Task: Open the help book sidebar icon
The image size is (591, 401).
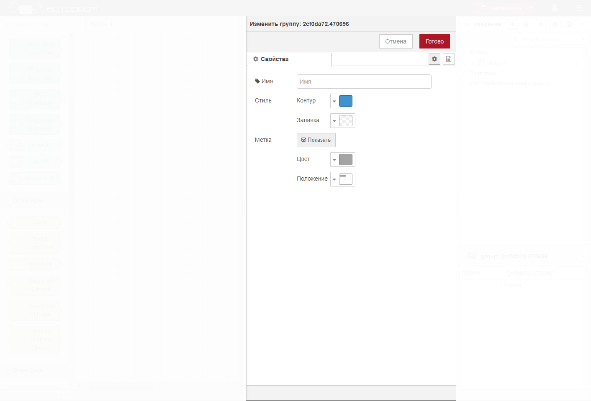Action: pyautogui.click(x=527, y=24)
